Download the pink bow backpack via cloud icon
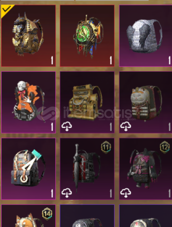 click(x=126, y=193)
